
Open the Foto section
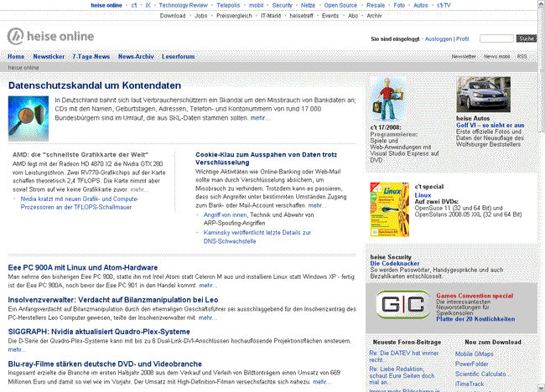(399, 5)
